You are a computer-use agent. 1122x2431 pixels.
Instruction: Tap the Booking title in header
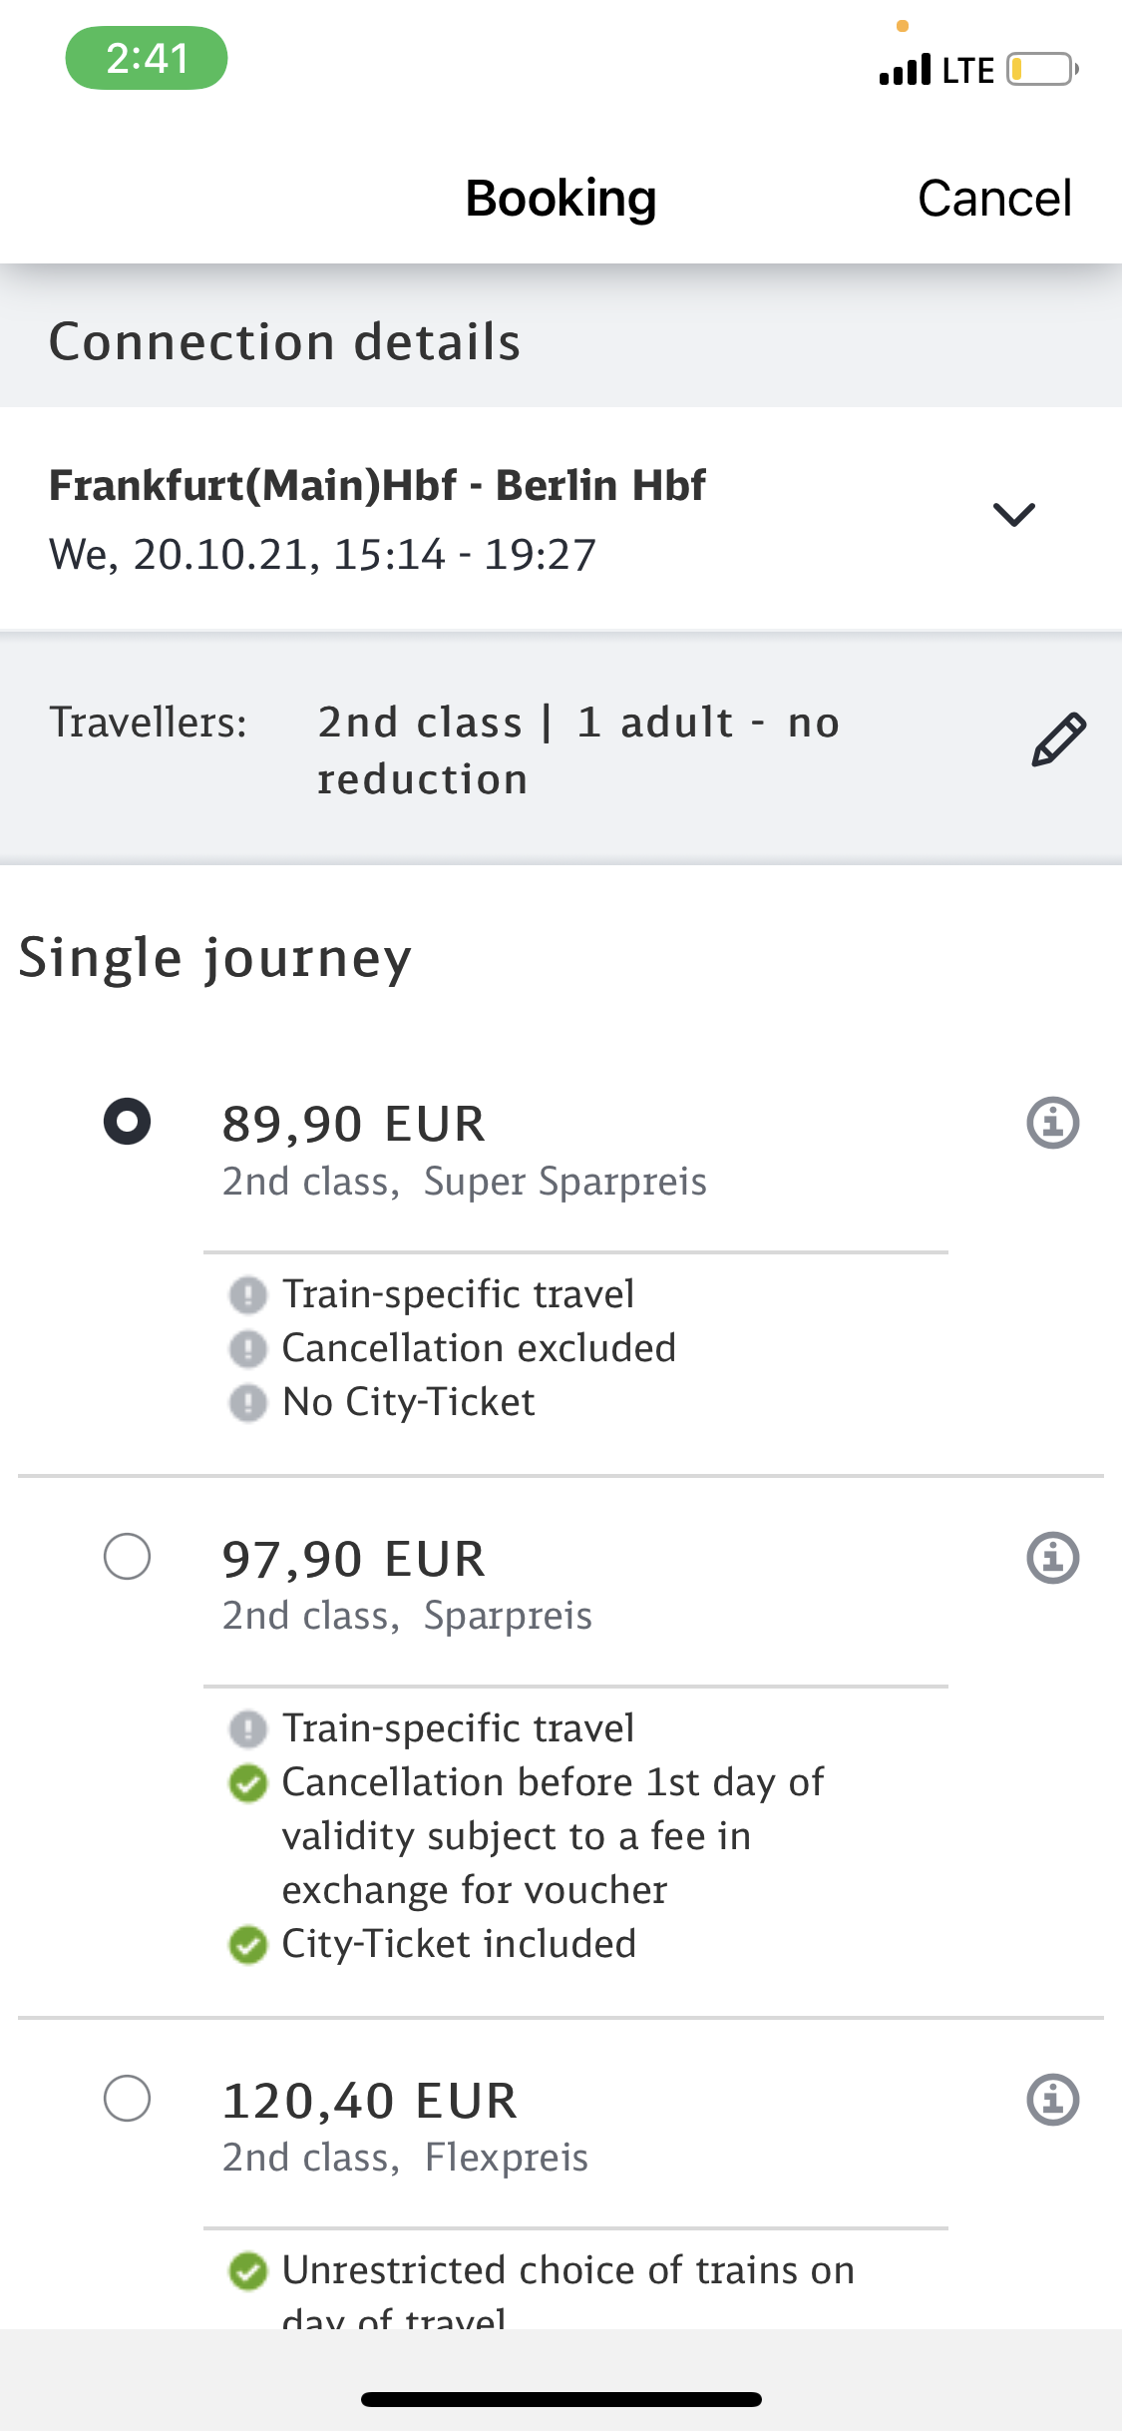(561, 198)
